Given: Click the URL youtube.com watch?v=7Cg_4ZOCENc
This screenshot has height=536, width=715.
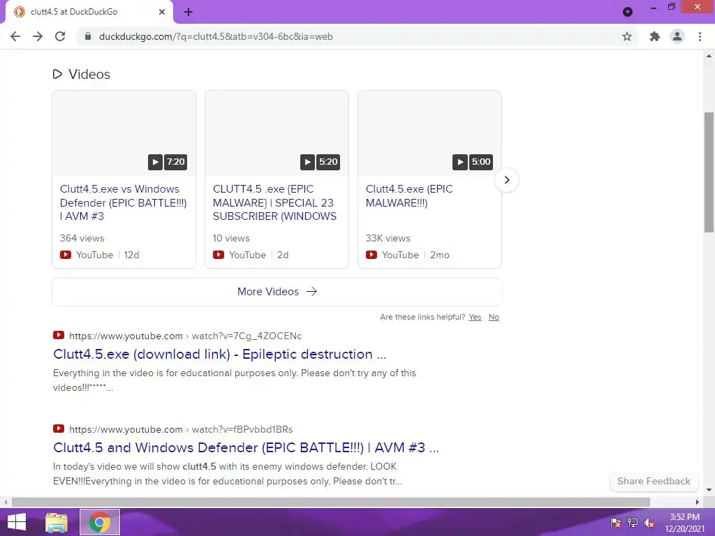Looking at the screenshot, I should (185, 336).
